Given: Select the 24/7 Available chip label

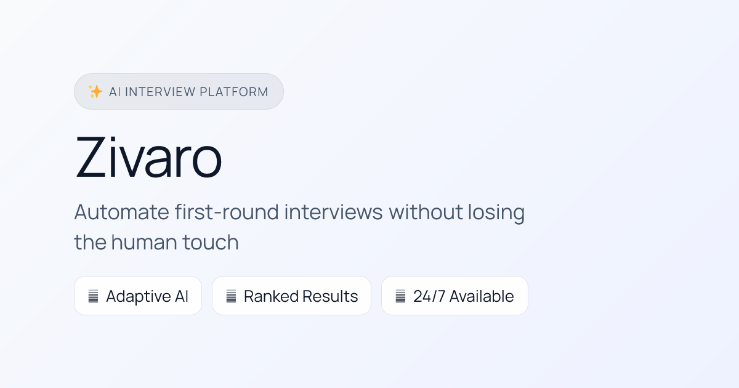Looking at the screenshot, I should 463,296.
